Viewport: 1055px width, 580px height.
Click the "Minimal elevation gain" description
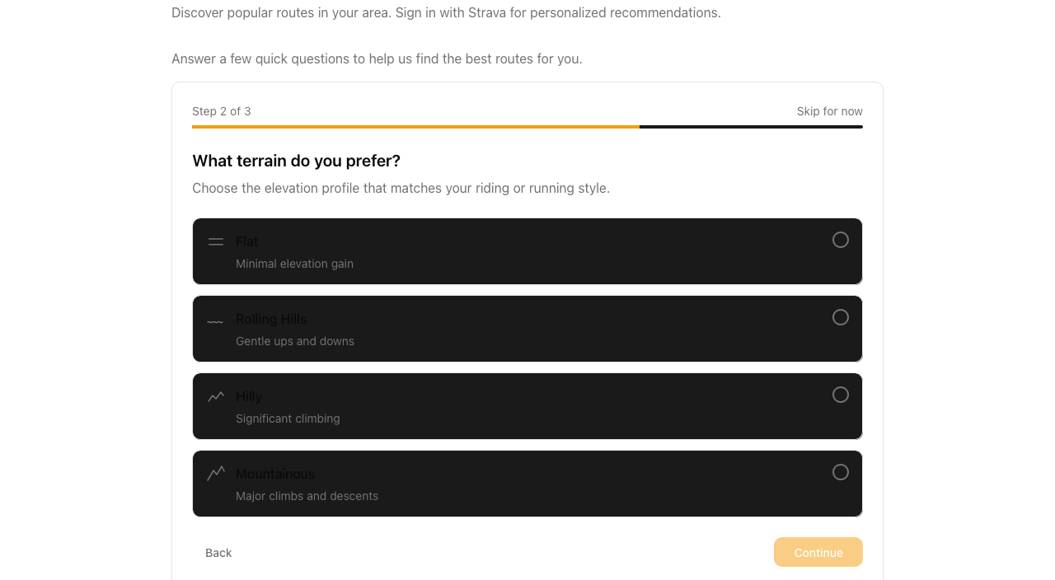294,264
